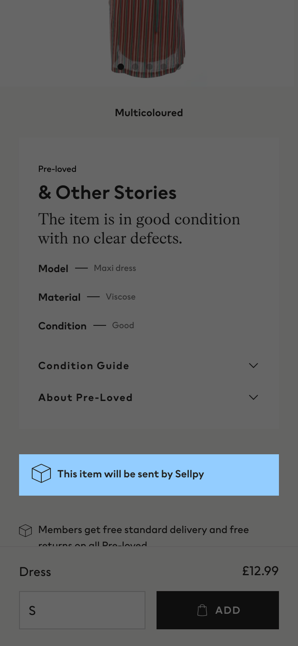Screen dimensions: 298x646
Task: Click the Multicoloured colour label
Action: pos(149,113)
